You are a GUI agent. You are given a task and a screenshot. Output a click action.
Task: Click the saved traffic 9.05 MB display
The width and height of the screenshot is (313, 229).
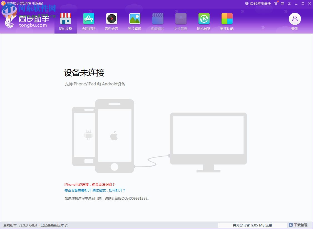tap(252, 225)
